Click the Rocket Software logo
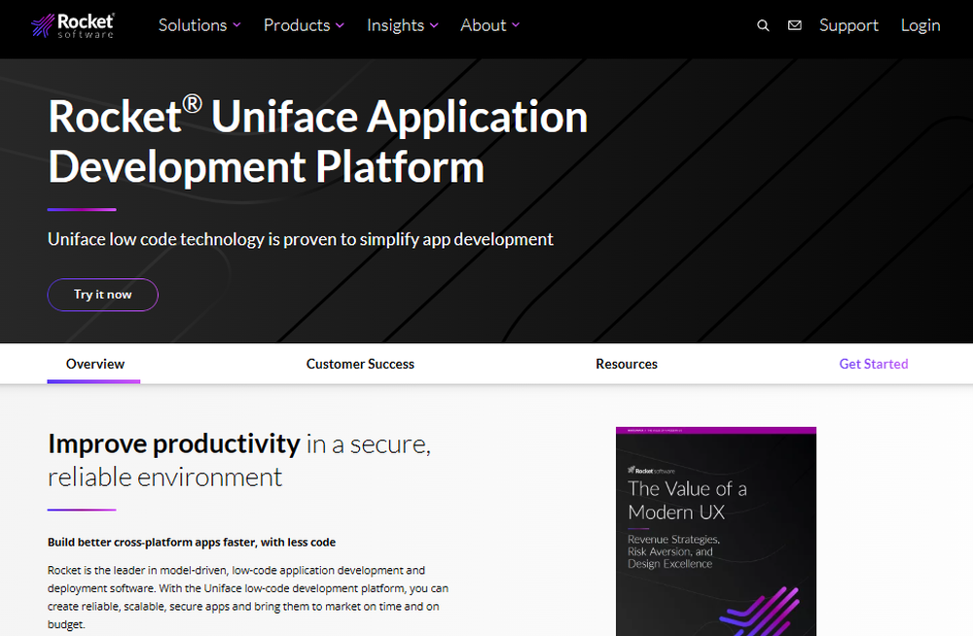 [x=73, y=25]
